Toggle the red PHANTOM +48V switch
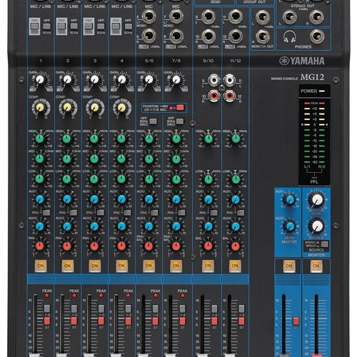357x357 pixels. pos(180,108)
